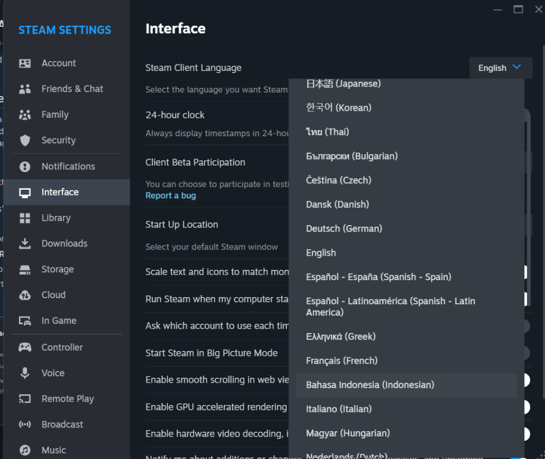545x459 pixels.
Task: Click the Notifications alert icon
Action: pos(25,167)
